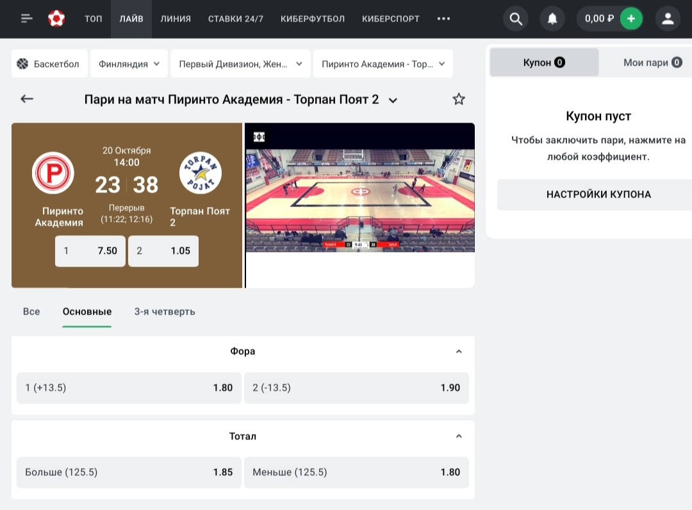Screen dimensions: 692x510
Task: Open the user profile icon
Action: (668, 19)
